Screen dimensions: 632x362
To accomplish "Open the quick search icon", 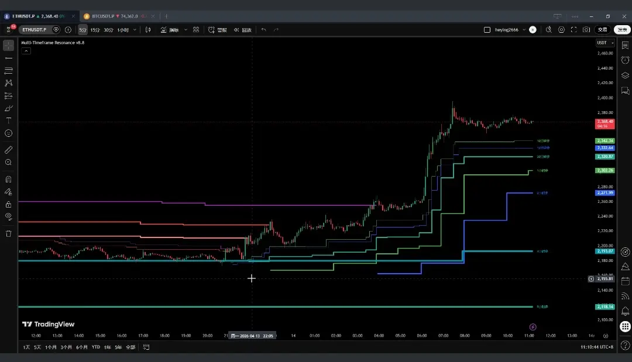I will point(548,30).
